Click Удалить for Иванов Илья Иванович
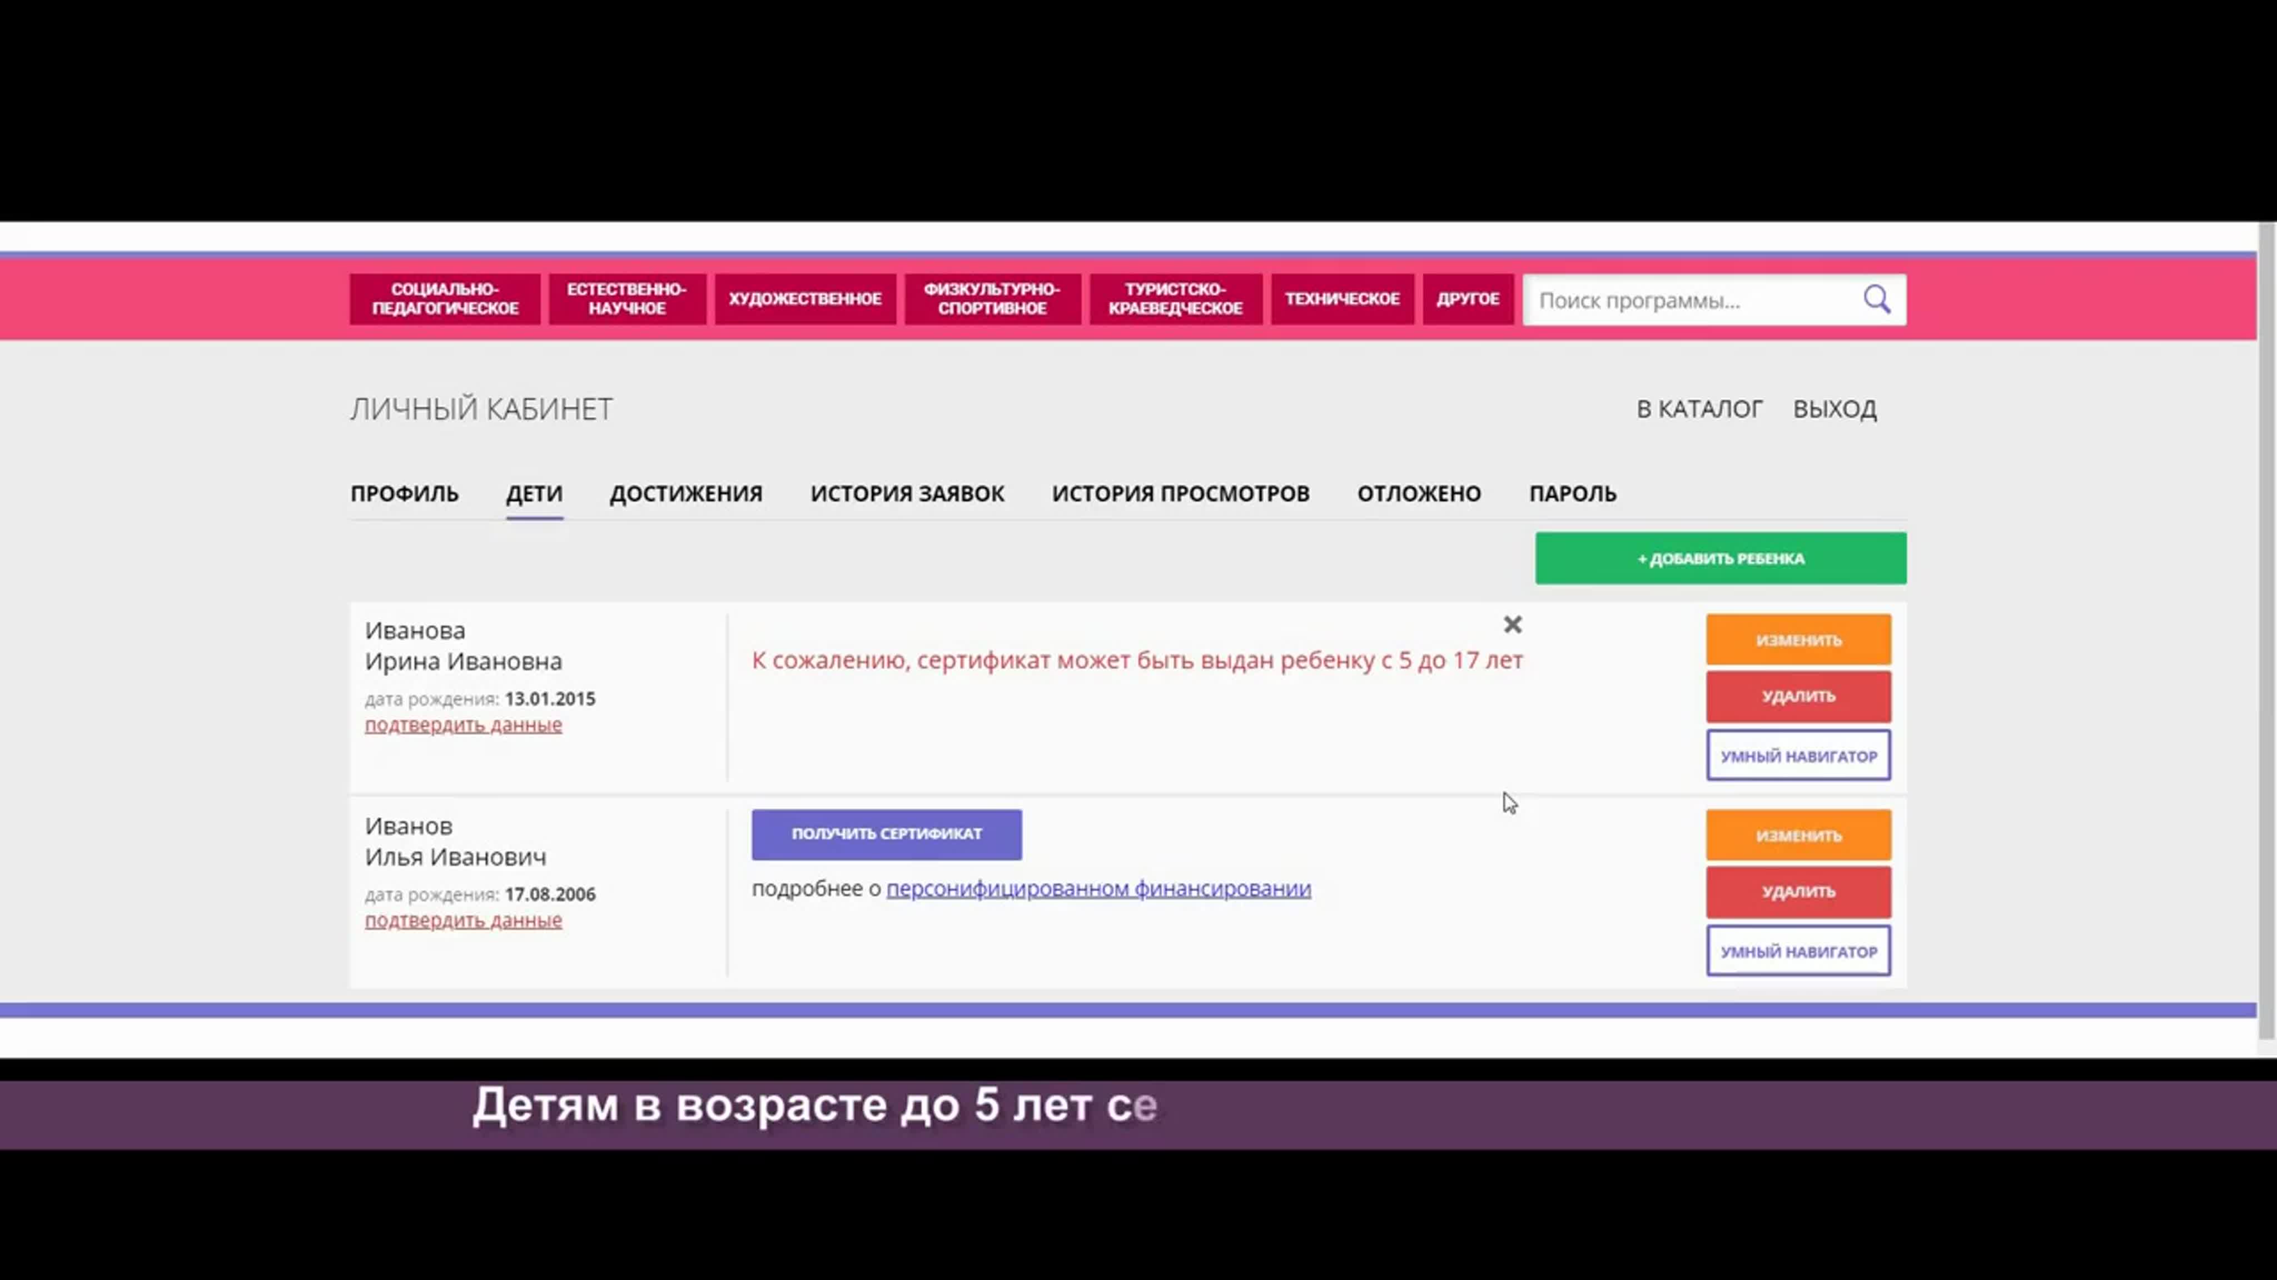Viewport: 2277px width, 1280px height. pyautogui.click(x=1798, y=891)
